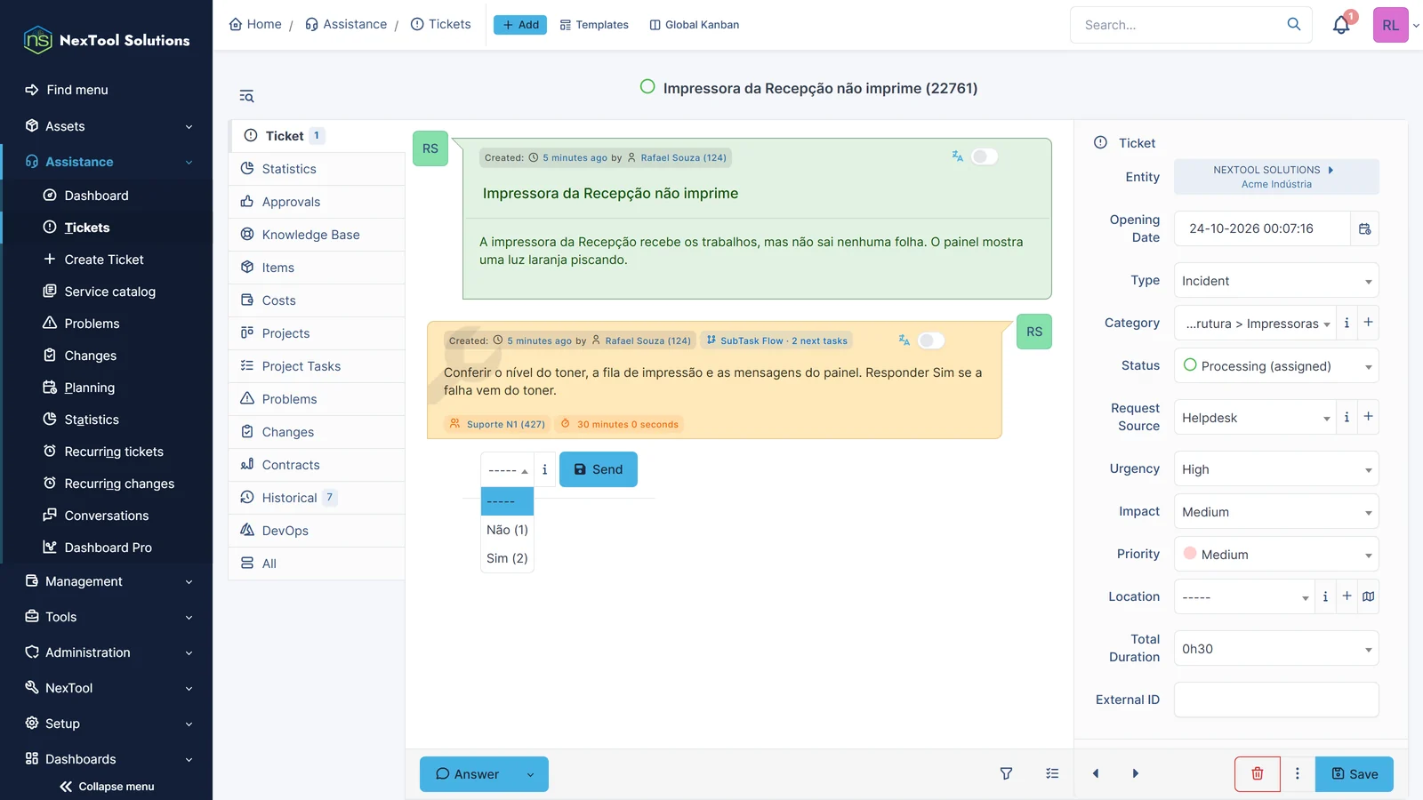Click the category info icon
Viewport: 1423px width, 800px height.
[1347, 323]
